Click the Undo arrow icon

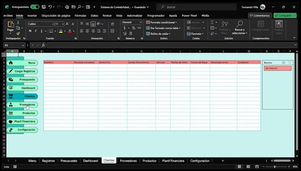point(50,7)
